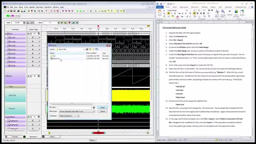Click the New file icon in analyzer toolbar
This screenshot has height=144, width=256.
pyautogui.click(x=5, y=11)
